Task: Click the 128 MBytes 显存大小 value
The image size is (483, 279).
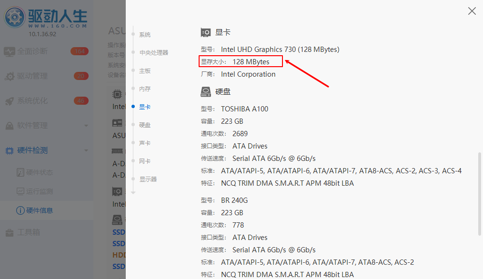Action: [251, 61]
